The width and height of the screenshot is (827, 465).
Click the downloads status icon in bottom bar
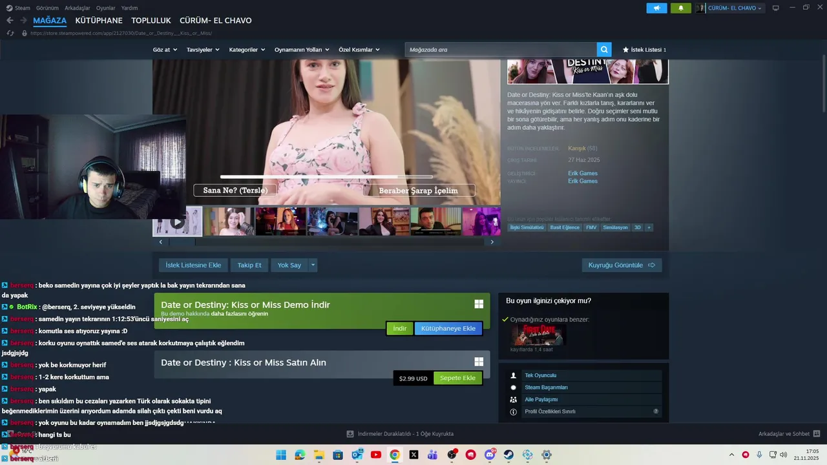tap(350, 434)
